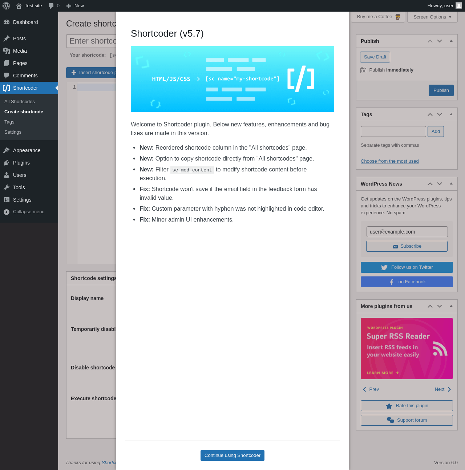Click the Media icon in sidebar
The width and height of the screenshot is (465, 470).
(7, 51)
